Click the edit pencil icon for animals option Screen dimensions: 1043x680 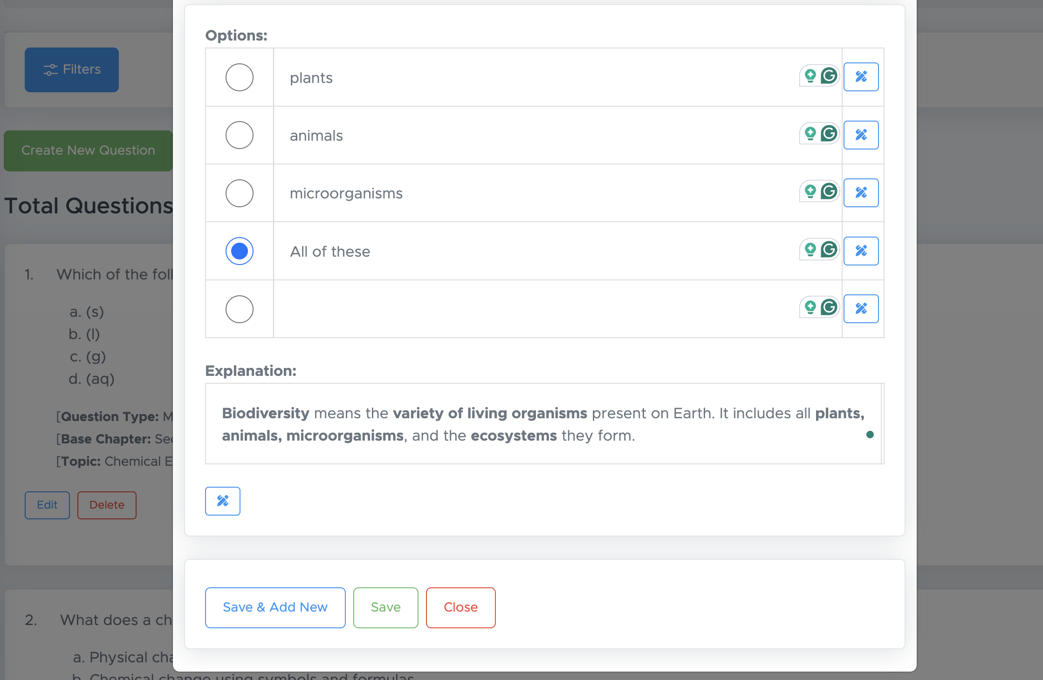click(x=861, y=135)
